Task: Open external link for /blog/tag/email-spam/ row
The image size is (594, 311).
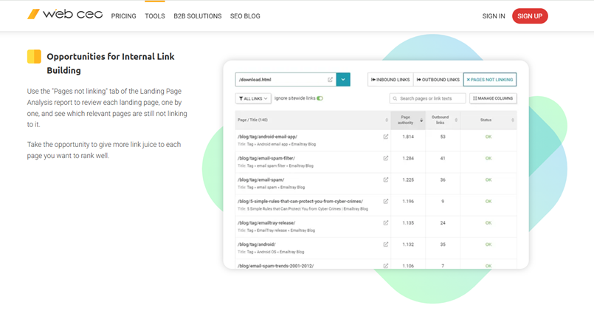Action: click(385, 180)
